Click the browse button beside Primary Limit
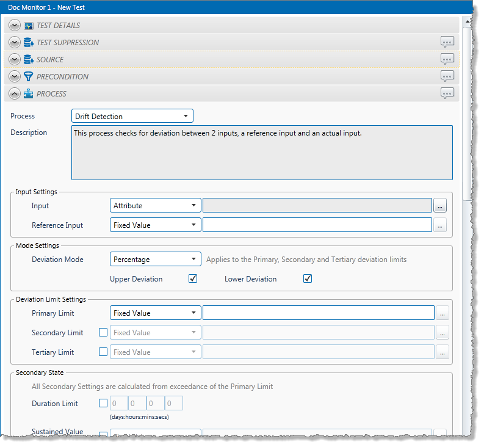Viewport: 484px width, 447px height. pos(442,313)
